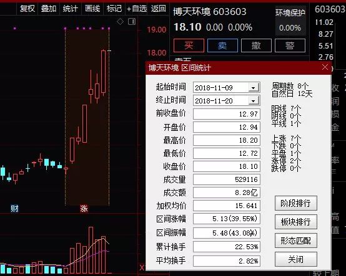Viewport: 346px width, 276px height.
Task: Click the 18.00 price axis label
Action: click(x=157, y=53)
